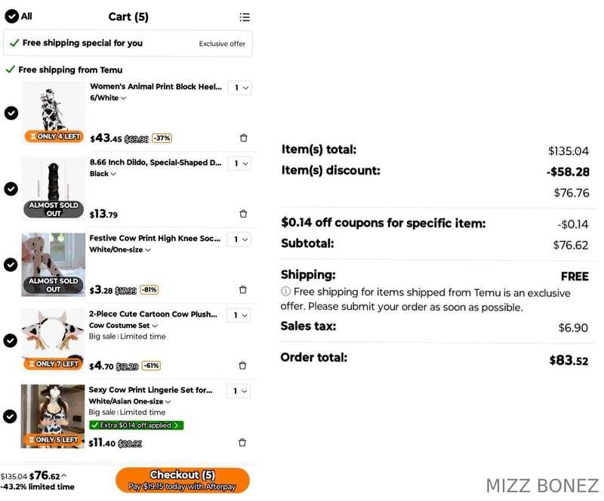This screenshot has width=604, height=501.
Task: Delete the Sexy Cow Print Lingerie Set item
Action: [x=242, y=442]
